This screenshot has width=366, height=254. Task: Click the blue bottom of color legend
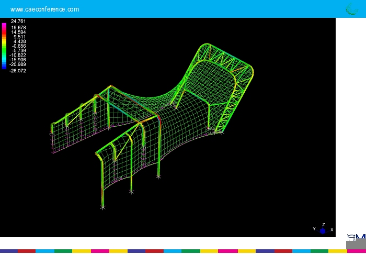point(4,66)
